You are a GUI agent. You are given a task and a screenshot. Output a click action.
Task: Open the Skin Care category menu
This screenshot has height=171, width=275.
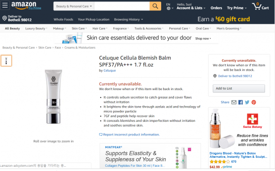pos(79,28)
